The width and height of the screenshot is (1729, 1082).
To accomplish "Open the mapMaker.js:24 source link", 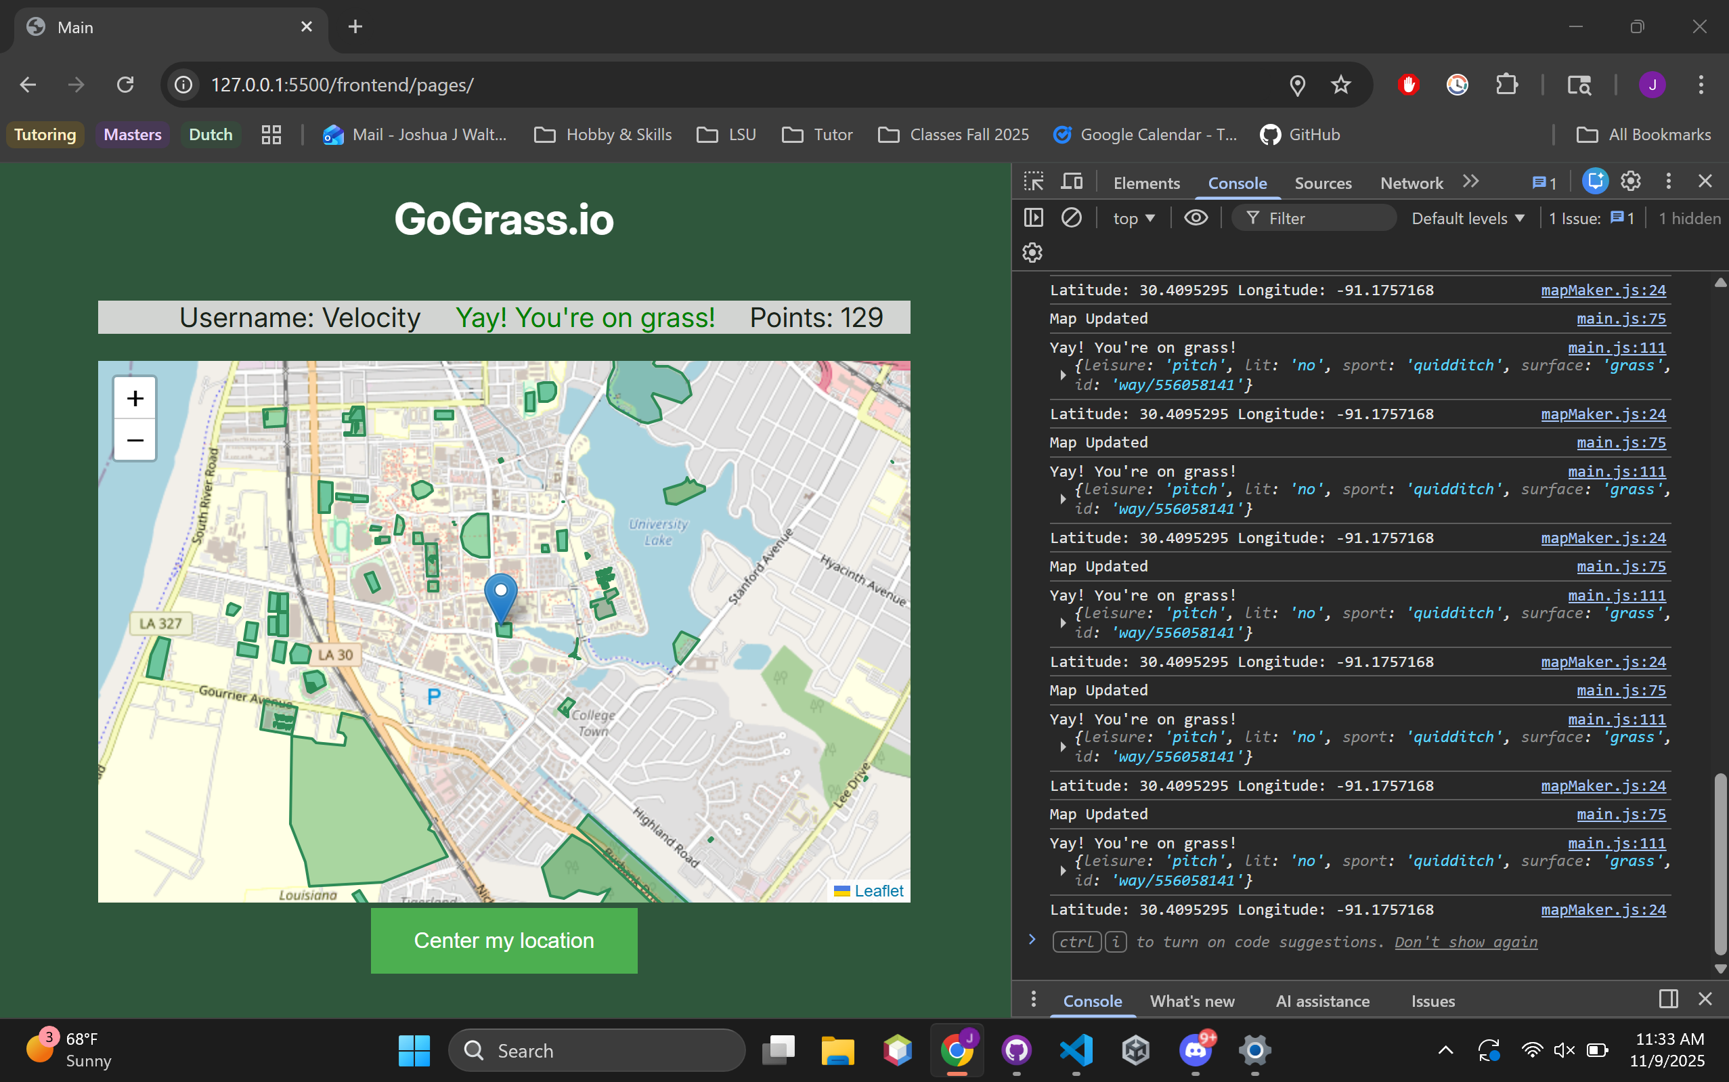I will 1602,290.
